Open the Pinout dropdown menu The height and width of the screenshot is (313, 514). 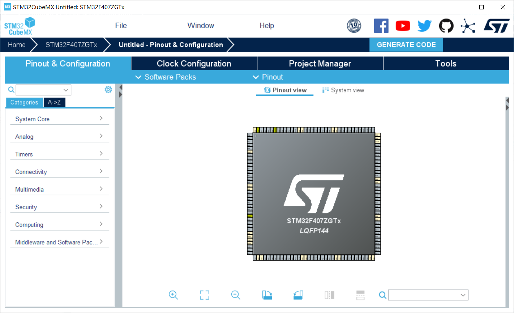pyautogui.click(x=268, y=77)
